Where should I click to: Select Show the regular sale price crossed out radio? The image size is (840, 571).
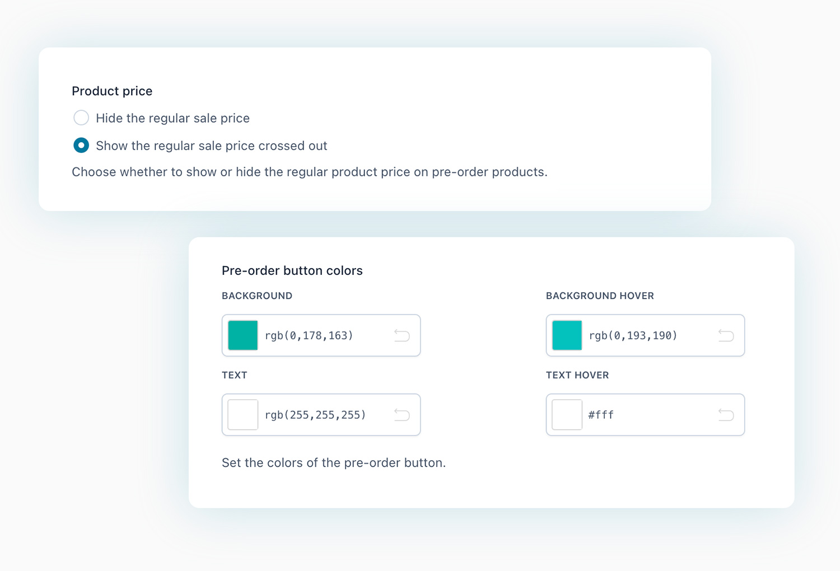(x=81, y=146)
